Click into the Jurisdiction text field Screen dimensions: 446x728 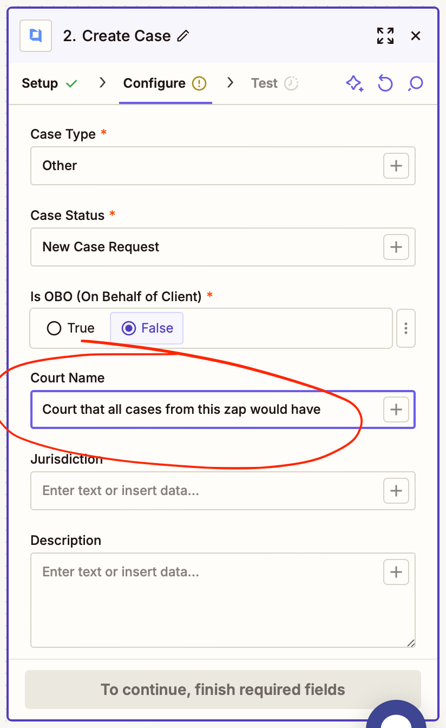click(206, 491)
